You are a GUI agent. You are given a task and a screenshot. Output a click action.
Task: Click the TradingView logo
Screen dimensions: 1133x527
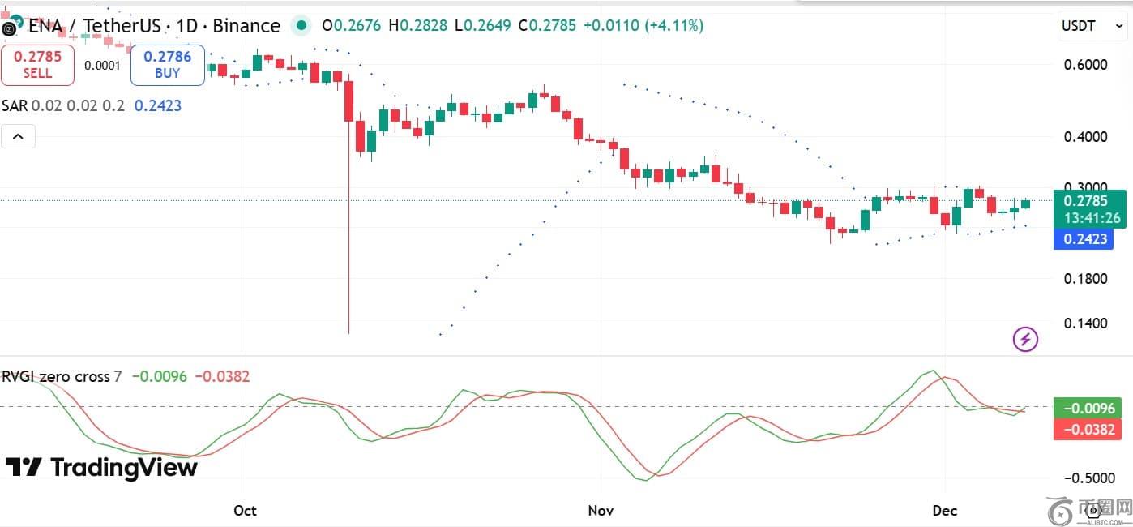pos(101,468)
